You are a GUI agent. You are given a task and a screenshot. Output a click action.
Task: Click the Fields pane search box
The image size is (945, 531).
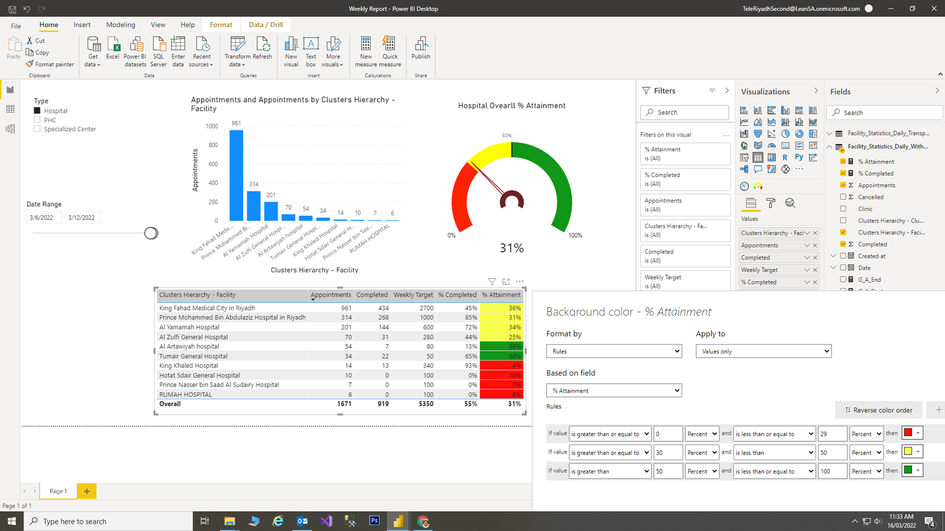pyautogui.click(x=884, y=112)
